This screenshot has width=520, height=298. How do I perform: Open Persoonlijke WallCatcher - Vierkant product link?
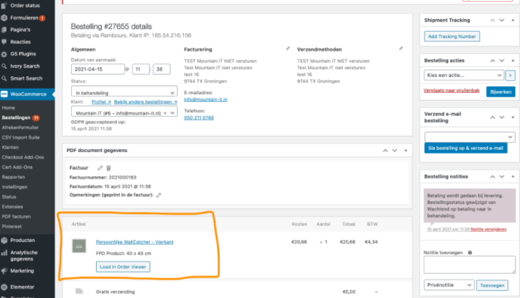pos(135,242)
